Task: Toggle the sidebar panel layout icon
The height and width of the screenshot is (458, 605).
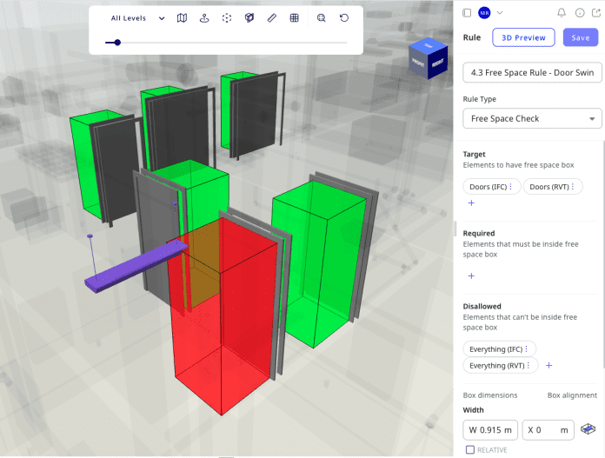Action: pos(467,13)
